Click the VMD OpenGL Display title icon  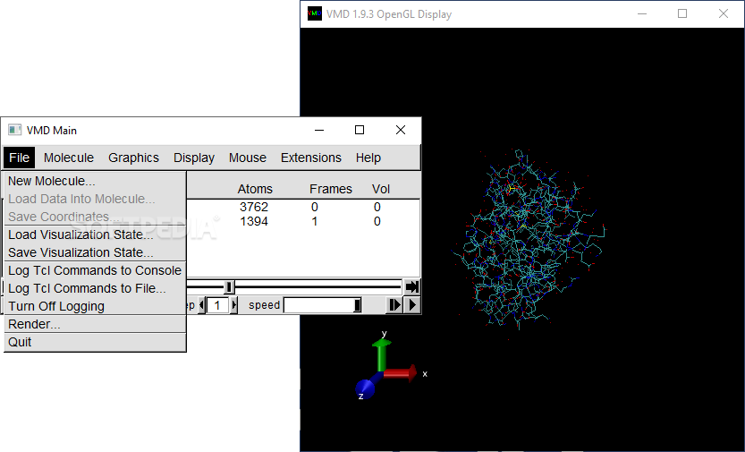(x=315, y=13)
